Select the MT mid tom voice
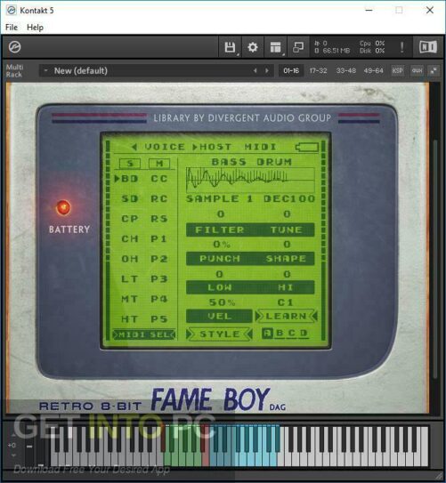 [x=129, y=299]
